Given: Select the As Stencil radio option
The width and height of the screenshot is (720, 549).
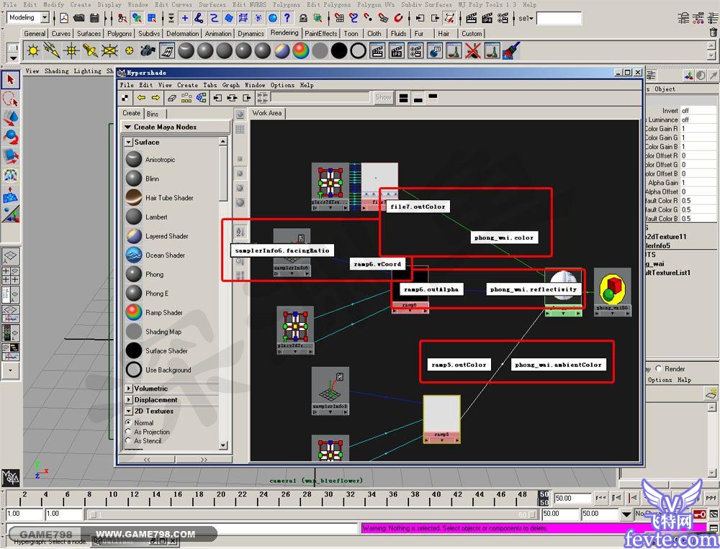Looking at the screenshot, I should tap(129, 441).
